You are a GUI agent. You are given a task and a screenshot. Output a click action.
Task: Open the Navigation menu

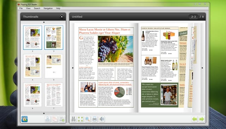(48, 9)
